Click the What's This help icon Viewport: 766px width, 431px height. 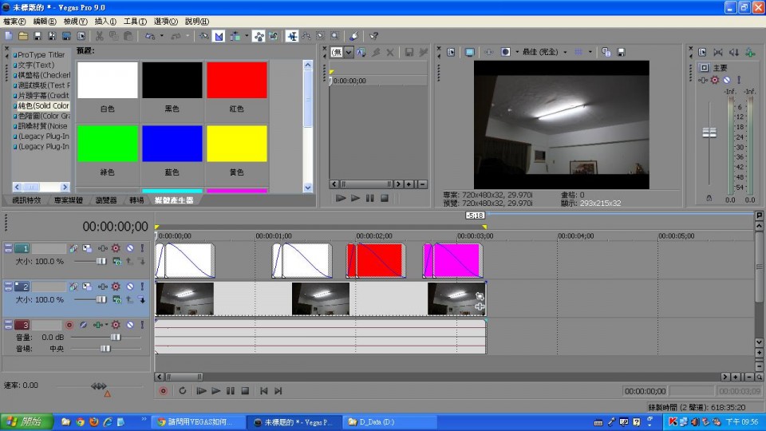coord(373,36)
